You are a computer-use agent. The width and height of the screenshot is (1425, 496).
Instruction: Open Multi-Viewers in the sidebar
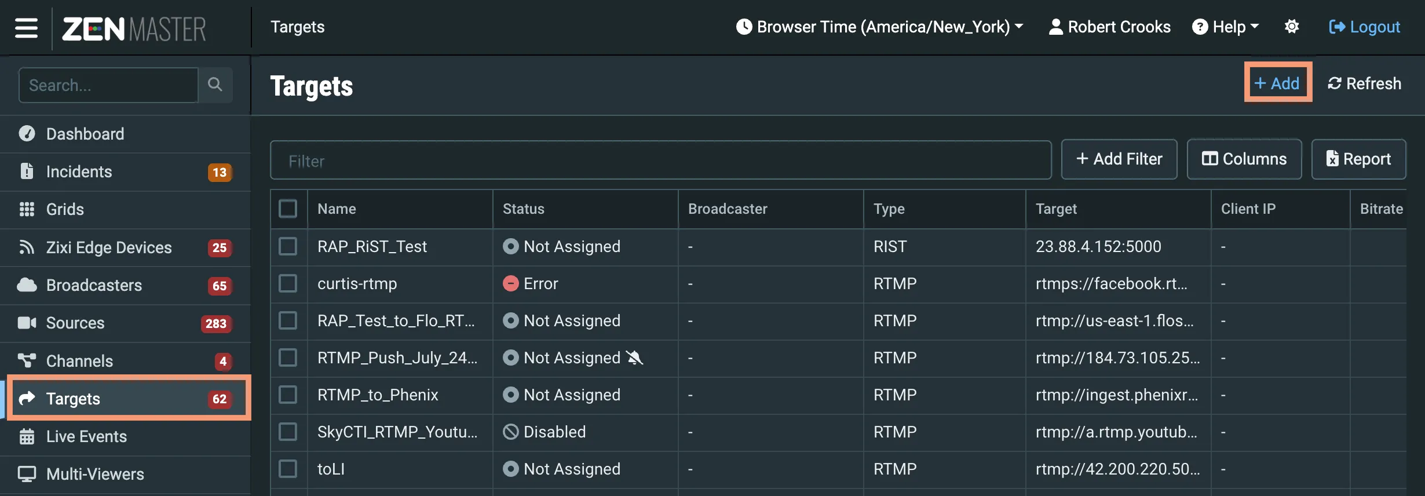pos(126,474)
